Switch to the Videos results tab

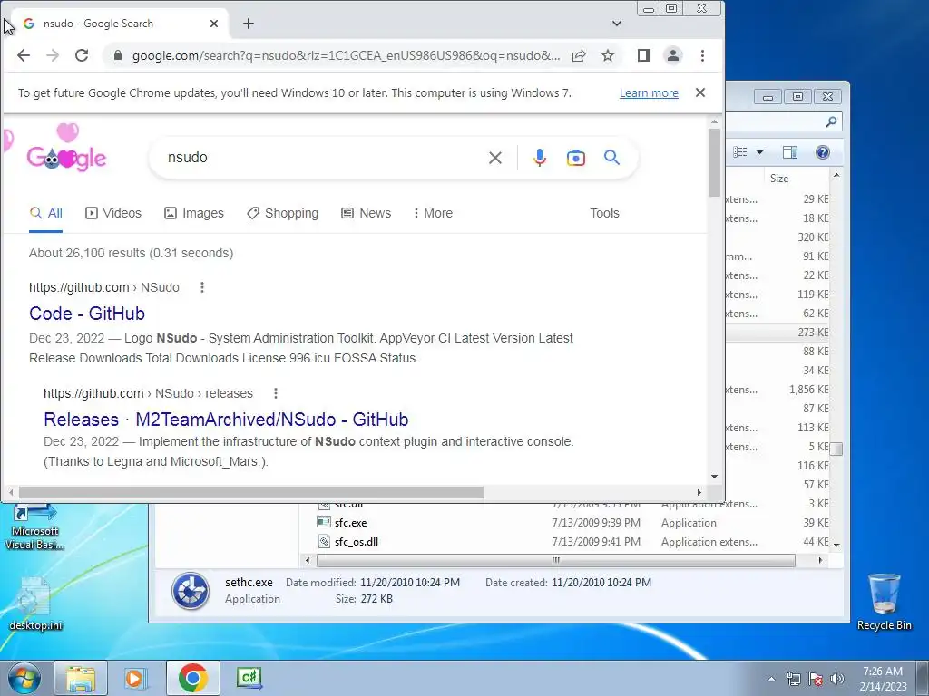113,213
